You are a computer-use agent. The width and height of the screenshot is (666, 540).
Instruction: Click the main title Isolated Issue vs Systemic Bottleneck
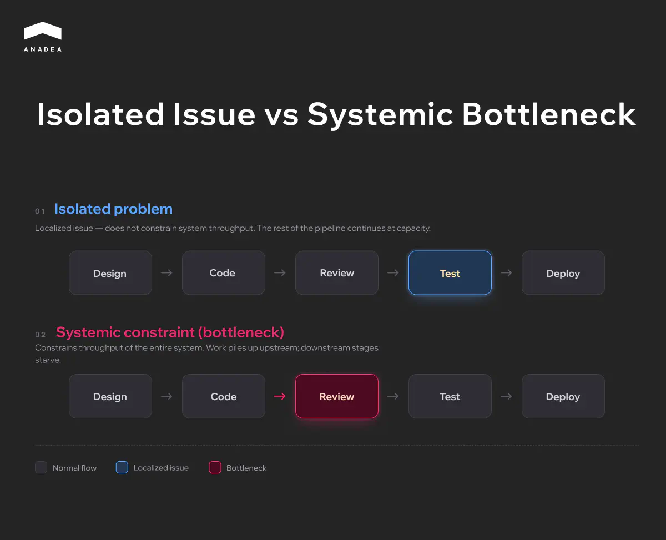336,114
